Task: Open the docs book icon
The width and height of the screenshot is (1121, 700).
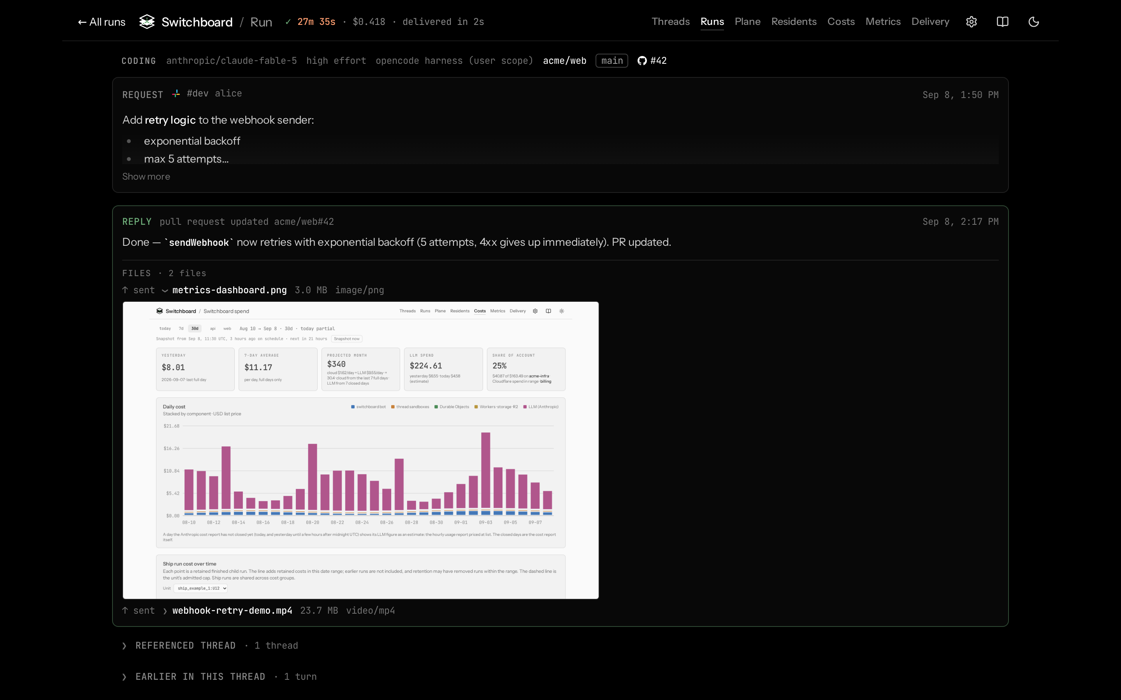Action: tap(1002, 22)
